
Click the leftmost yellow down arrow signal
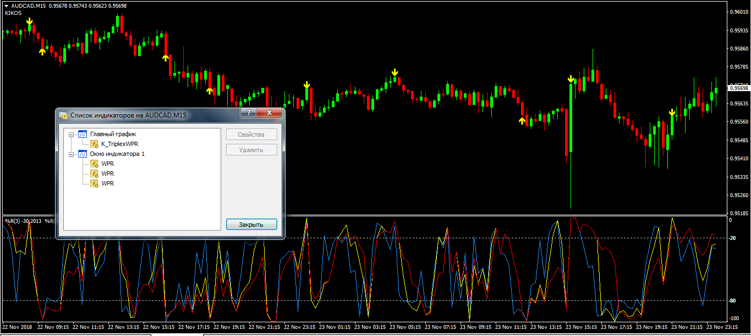30,22
